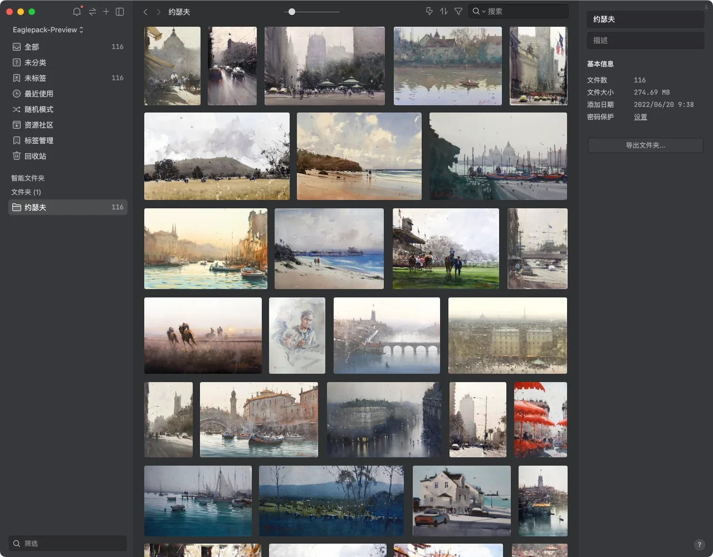Click the plus add icon
This screenshot has width=713, height=557.
pyautogui.click(x=106, y=11)
